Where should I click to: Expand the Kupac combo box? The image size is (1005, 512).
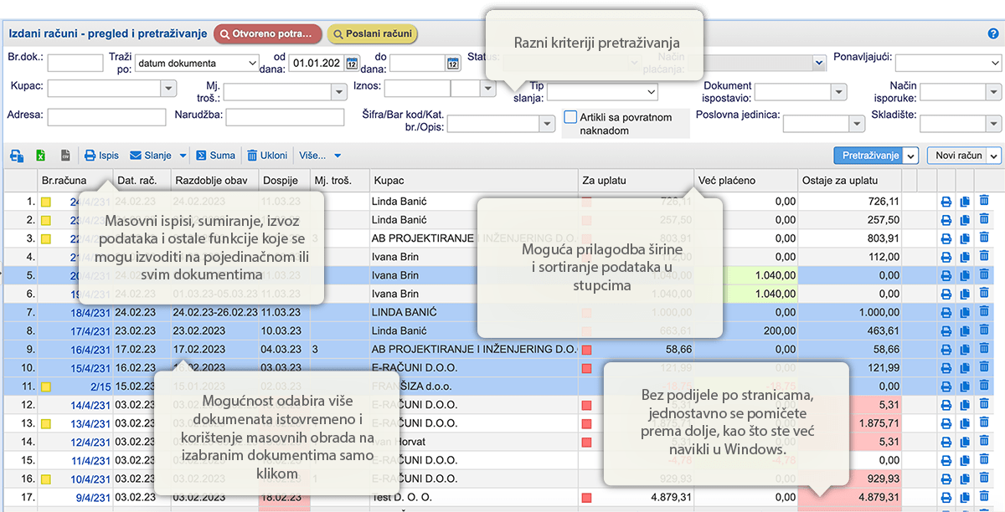(x=168, y=89)
